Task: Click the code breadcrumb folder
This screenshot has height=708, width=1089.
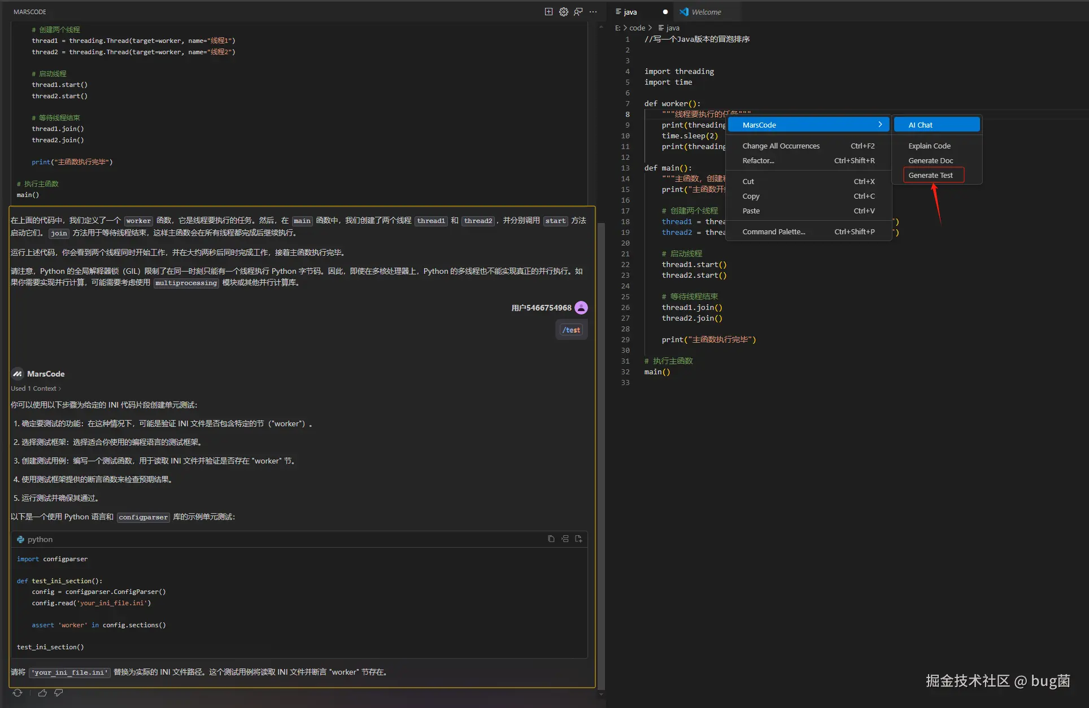Action: [637, 28]
